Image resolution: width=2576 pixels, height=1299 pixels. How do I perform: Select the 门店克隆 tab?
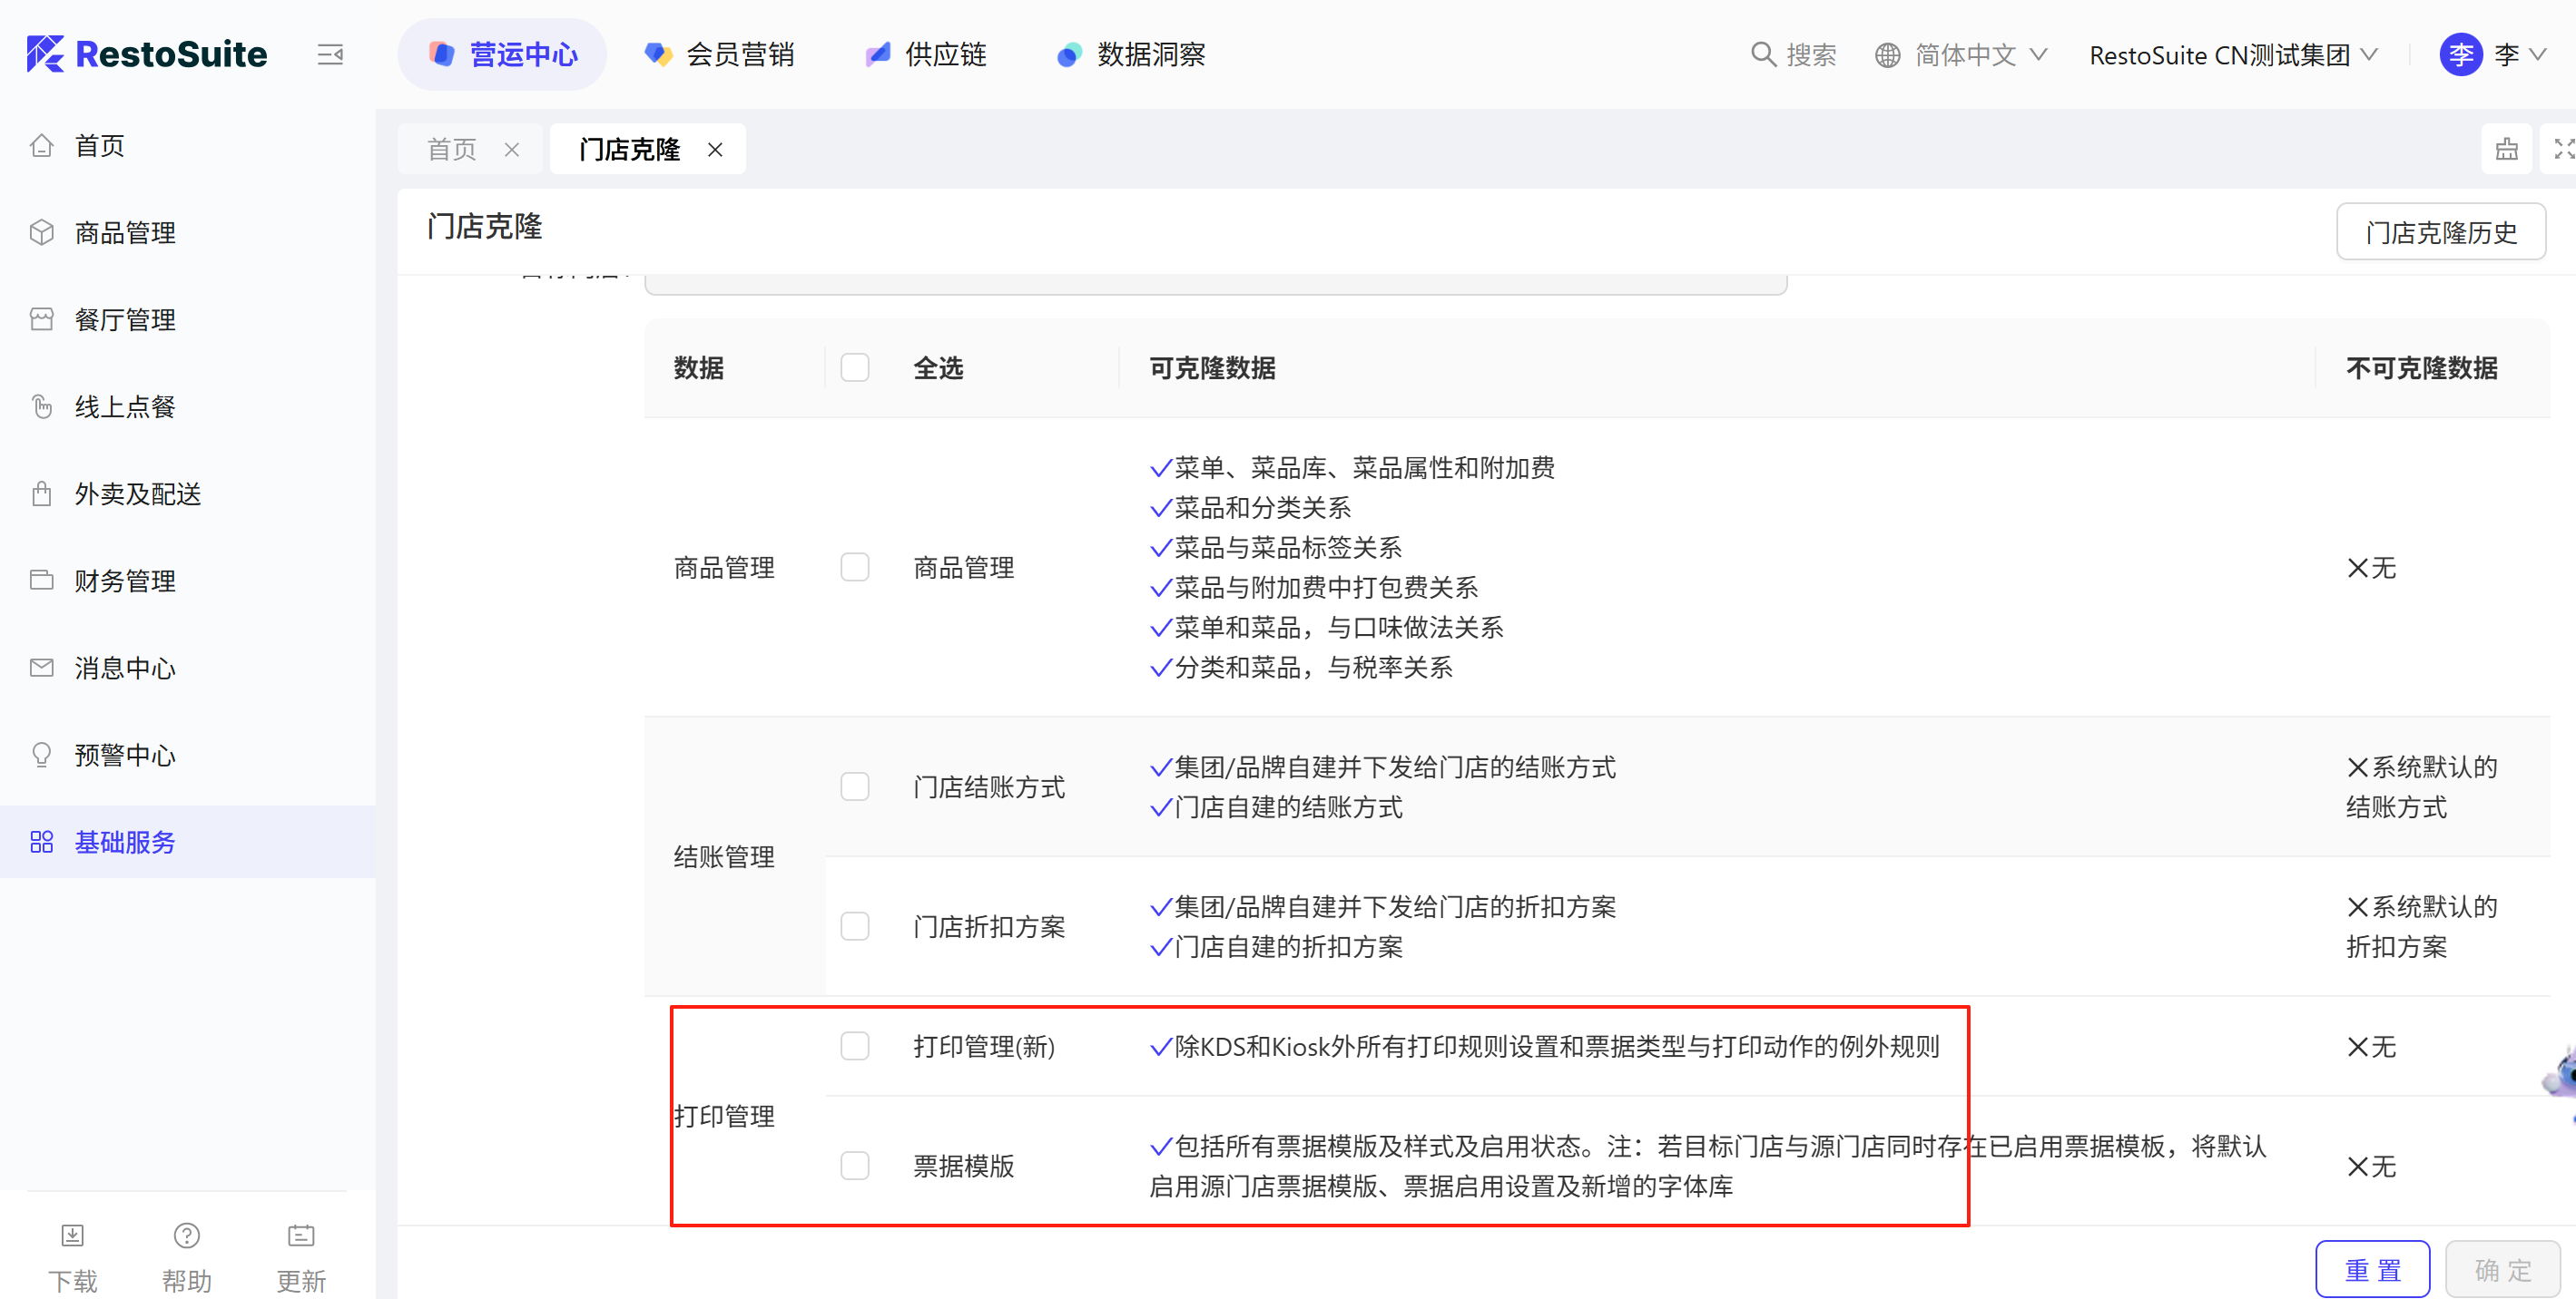click(630, 149)
